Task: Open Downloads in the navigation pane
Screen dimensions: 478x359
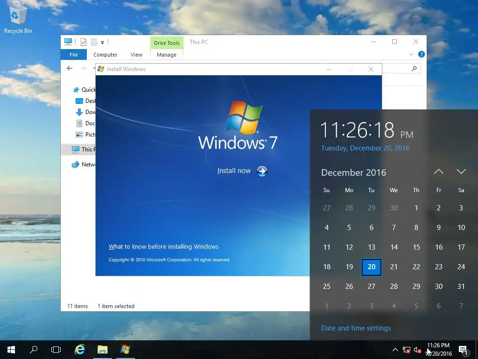Action: pyautogui.click(x=85, y=112)
